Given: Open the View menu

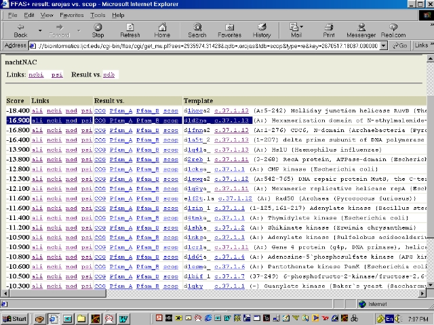Looking at the screenshot, I should 47,15.
